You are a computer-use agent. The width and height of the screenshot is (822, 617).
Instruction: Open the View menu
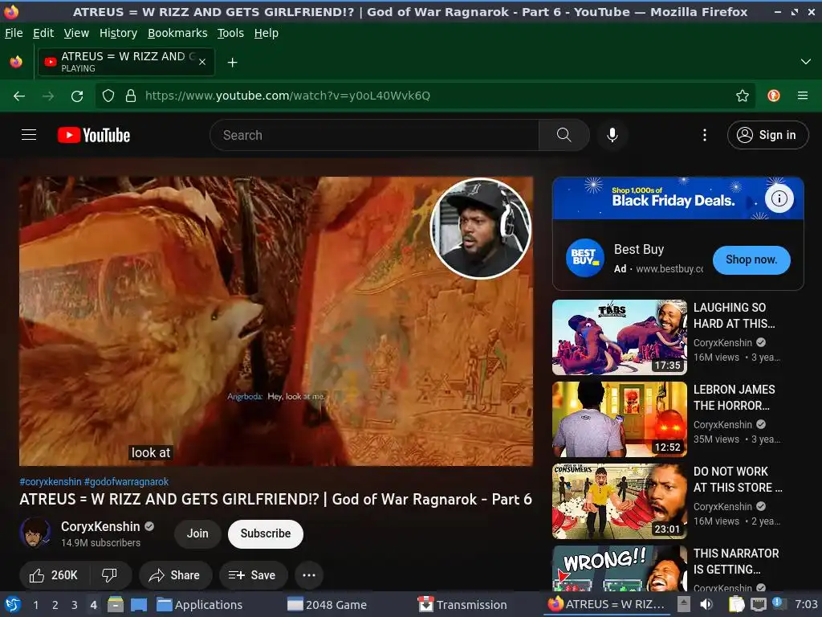click(x=76, y=33)
